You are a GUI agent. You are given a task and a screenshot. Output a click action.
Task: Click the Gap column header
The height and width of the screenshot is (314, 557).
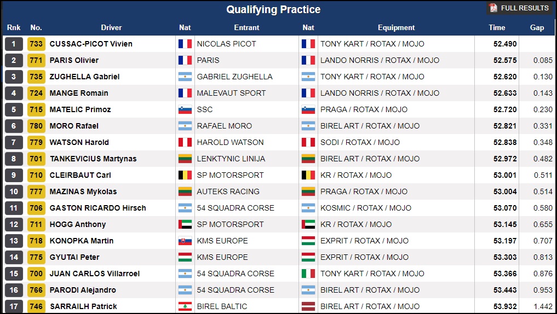tap(537, 27)
